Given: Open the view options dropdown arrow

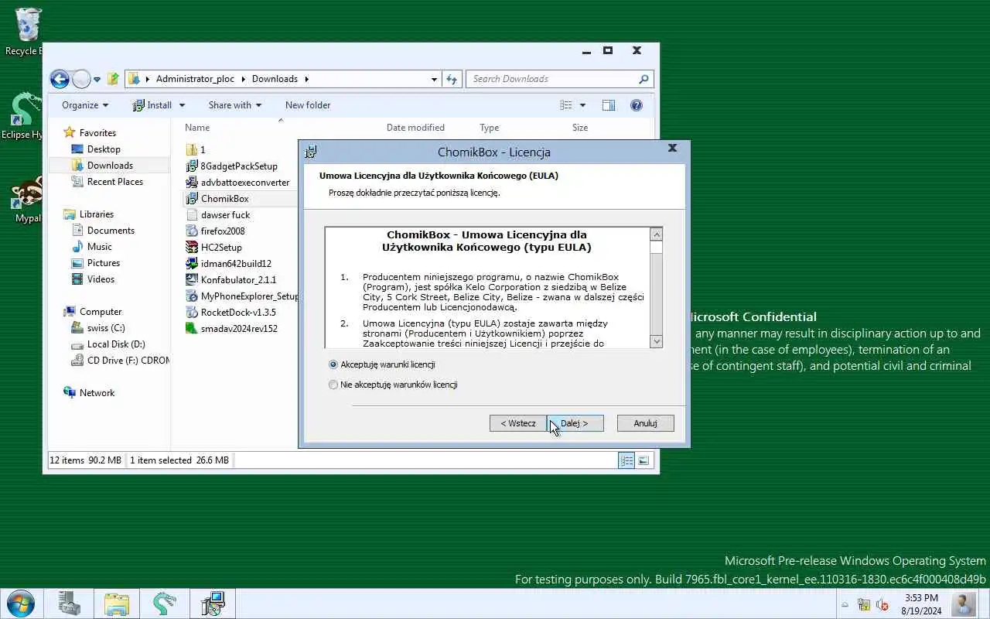Looking at the screenshot, I should click(x=582, y=105).
